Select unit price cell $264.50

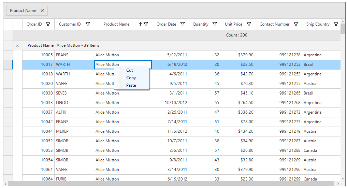(x=238, y=103)
